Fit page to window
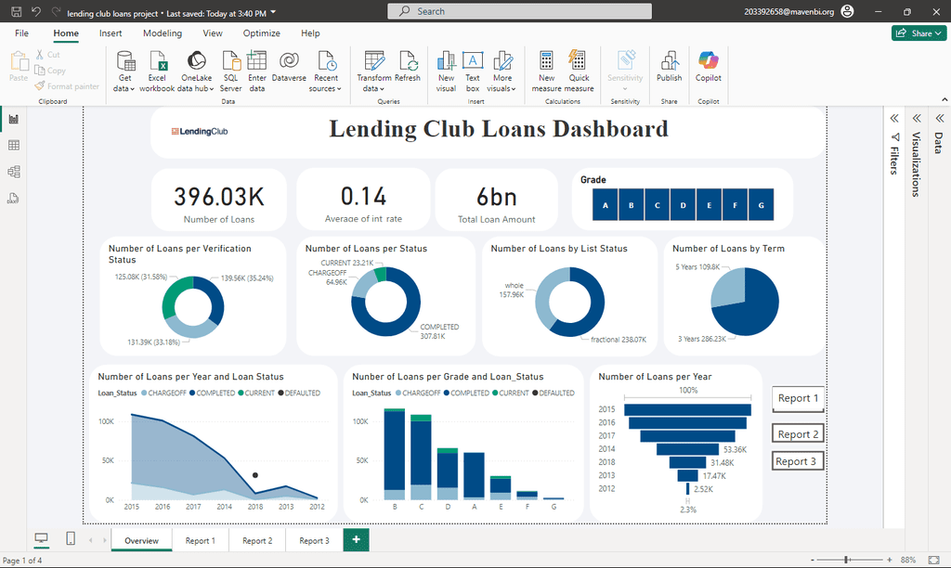 click(934, 561)
